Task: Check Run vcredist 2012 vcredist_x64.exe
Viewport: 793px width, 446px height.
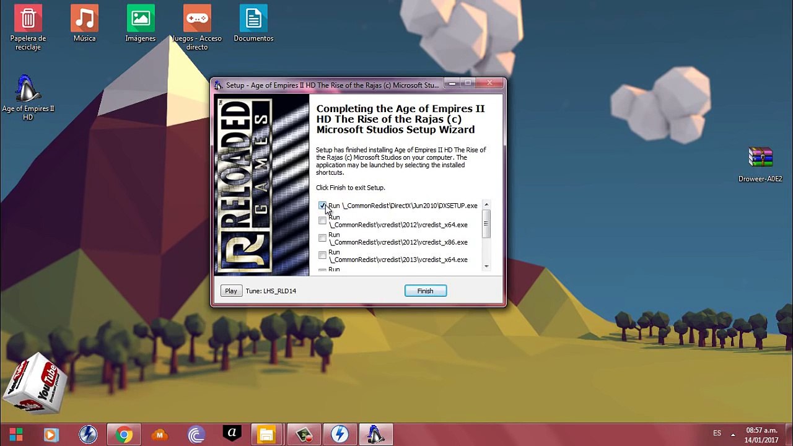Action: [322, 221]
